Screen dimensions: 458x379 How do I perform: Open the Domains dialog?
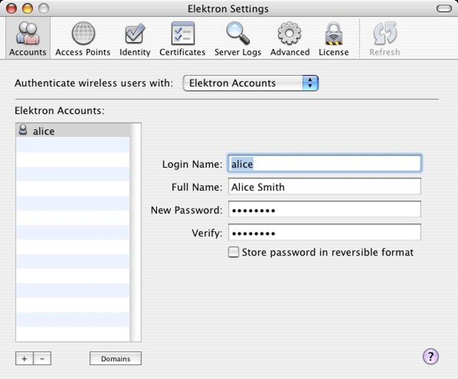(x=116, y=358)
